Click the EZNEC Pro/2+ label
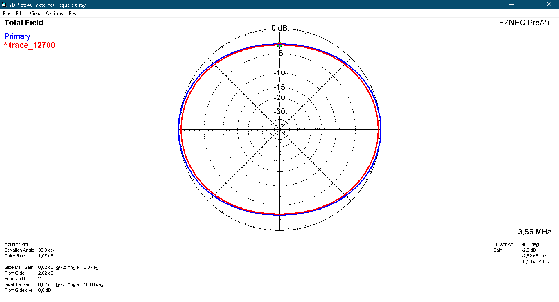The image size is (559, 302). (525, 23)
